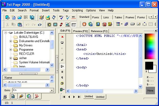Screen dimensions: 159x106
Task: Click the Open file folder icon
Action: click(x=20, y=17)
